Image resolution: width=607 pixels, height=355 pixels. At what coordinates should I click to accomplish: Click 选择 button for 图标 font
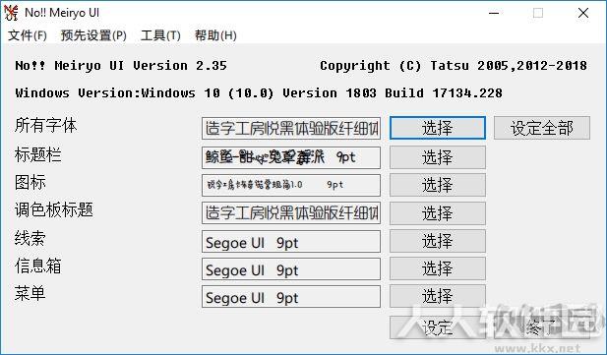[x=438, y=185]
